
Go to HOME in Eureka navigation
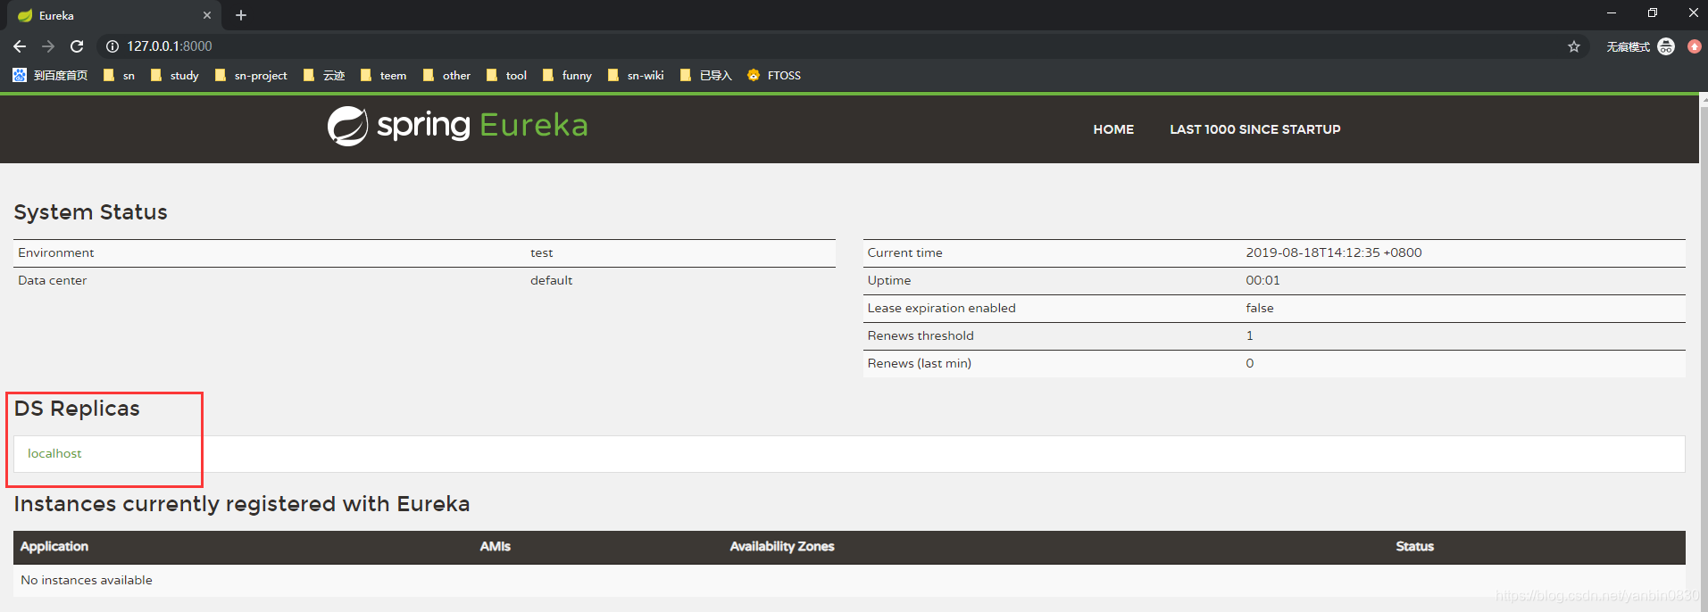1113,129
